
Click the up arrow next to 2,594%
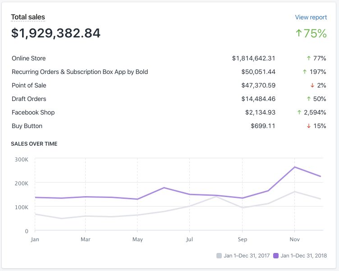coord(298,112)
